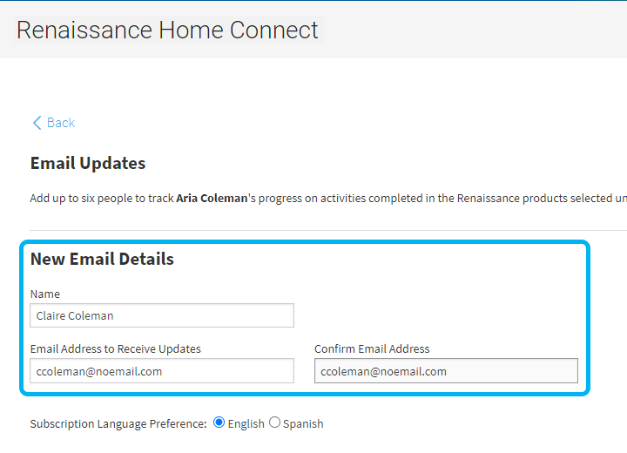Click the horizontal divider under the description
This screenshot has width=627, height=453.
point(328,230)
